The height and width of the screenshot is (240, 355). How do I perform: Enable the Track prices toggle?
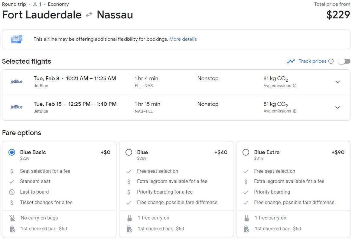(344, 61)
